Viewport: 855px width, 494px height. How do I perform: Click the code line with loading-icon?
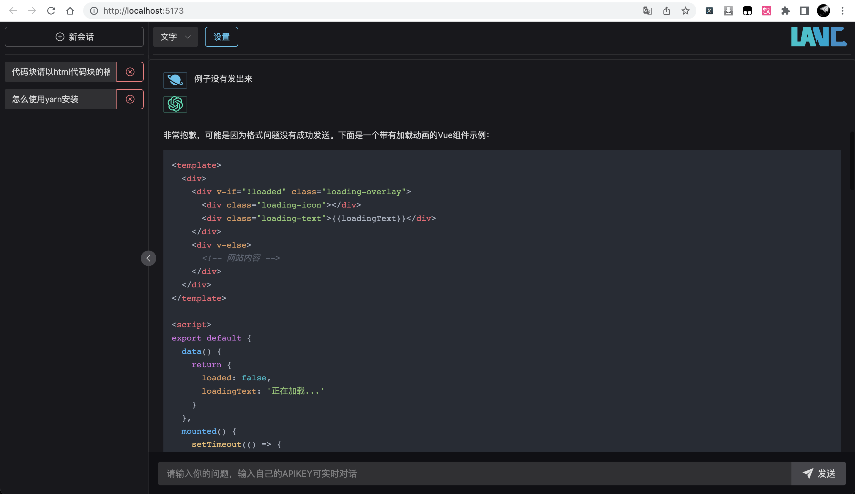click(x=281, y=205)
